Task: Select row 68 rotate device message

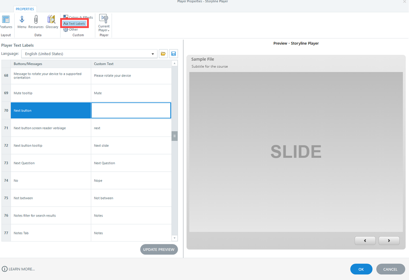Action: point(51,76)
